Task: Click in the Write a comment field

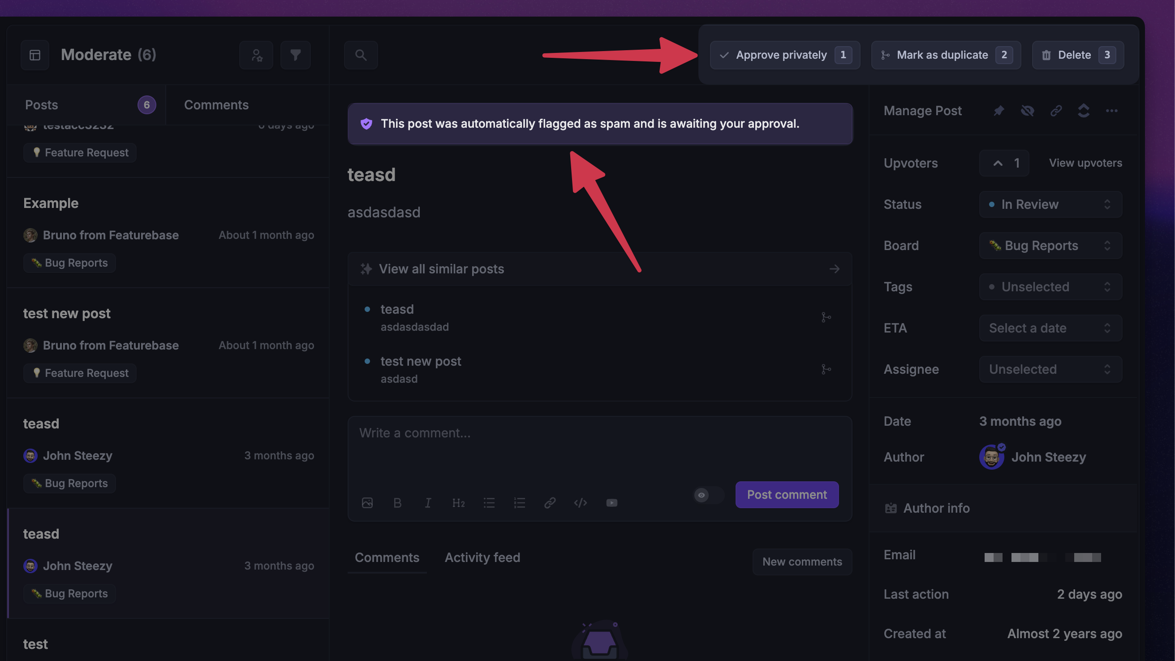Action: click(x=600, y=447)
